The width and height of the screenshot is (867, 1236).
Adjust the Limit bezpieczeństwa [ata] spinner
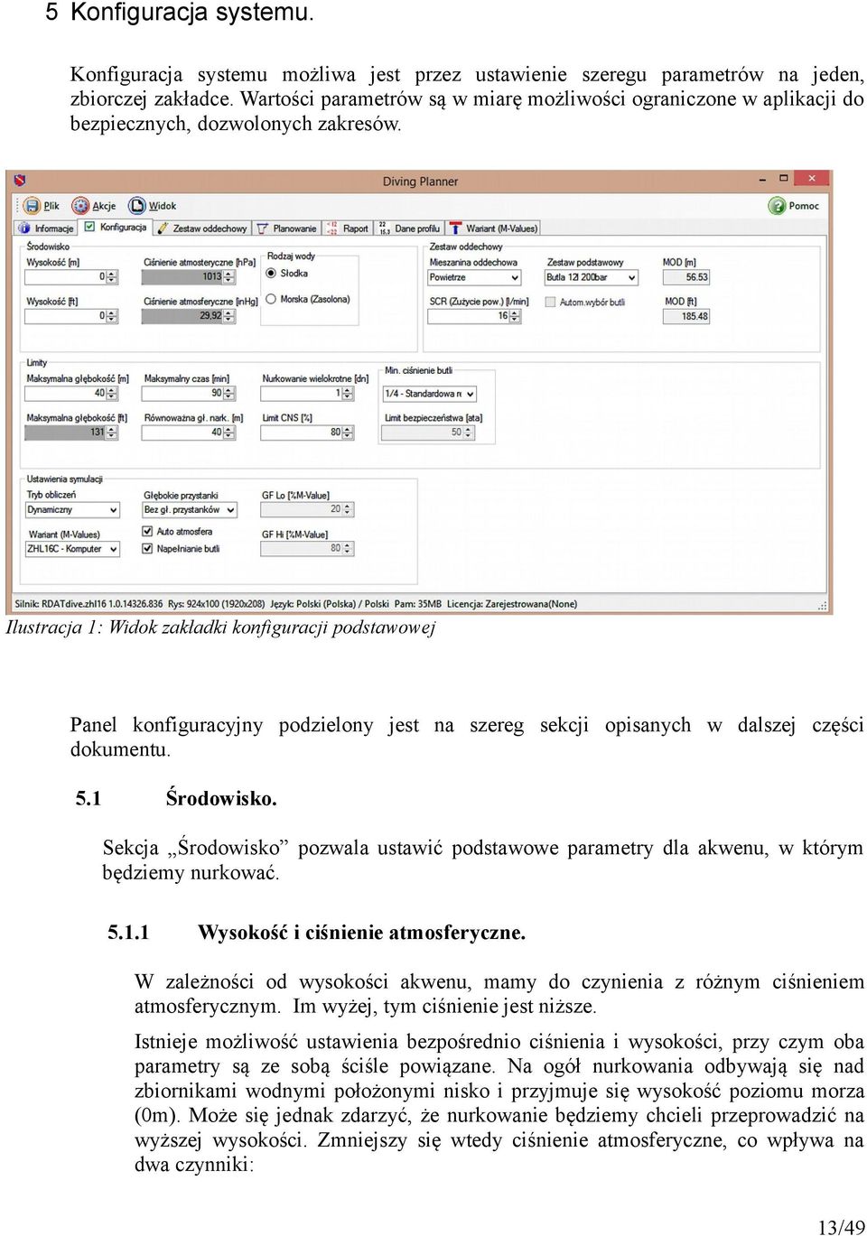tap(470, 432)
